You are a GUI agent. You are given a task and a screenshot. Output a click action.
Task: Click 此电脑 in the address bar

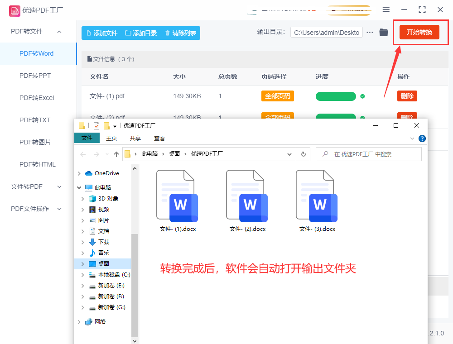(x=149, y=154)
